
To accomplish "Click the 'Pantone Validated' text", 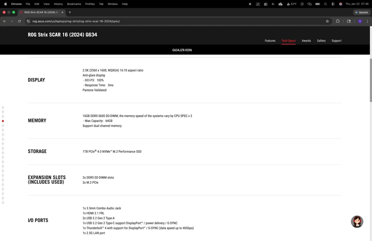I will coord(95,90).
